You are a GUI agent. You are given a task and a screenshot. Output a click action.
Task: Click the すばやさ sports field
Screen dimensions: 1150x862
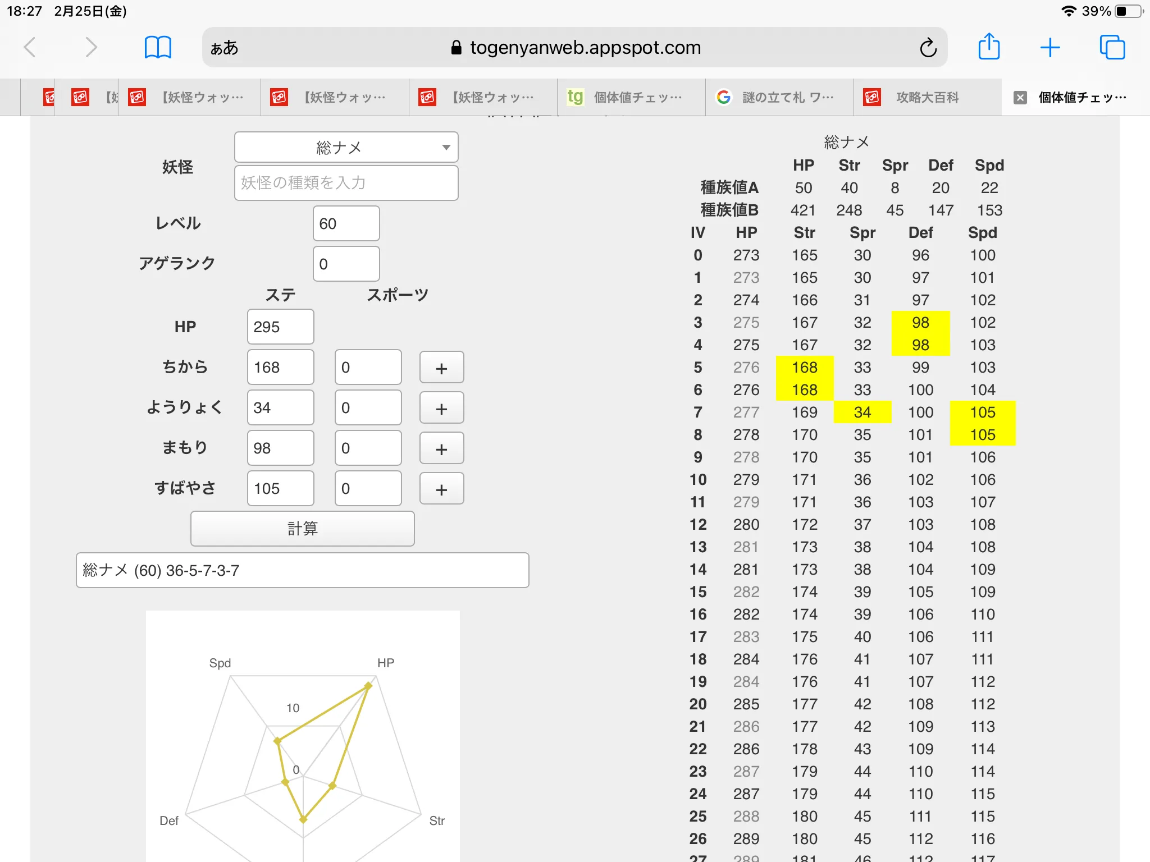pyautogui.click(x=368, y=488)
